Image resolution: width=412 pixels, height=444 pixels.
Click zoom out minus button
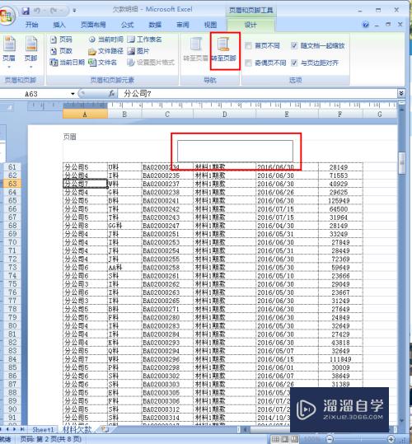pos(329,439)
